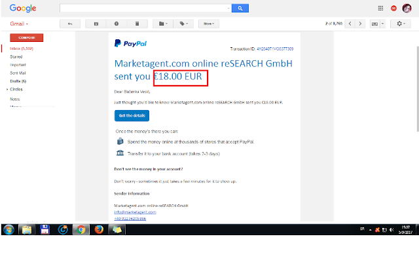Select the heading 'Don't see the money in your account?'

coord(149,169)
